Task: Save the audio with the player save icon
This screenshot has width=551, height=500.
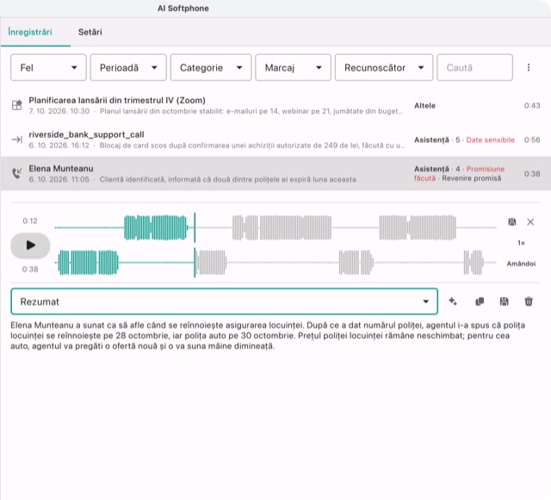Action: click(x=512, y=222)
